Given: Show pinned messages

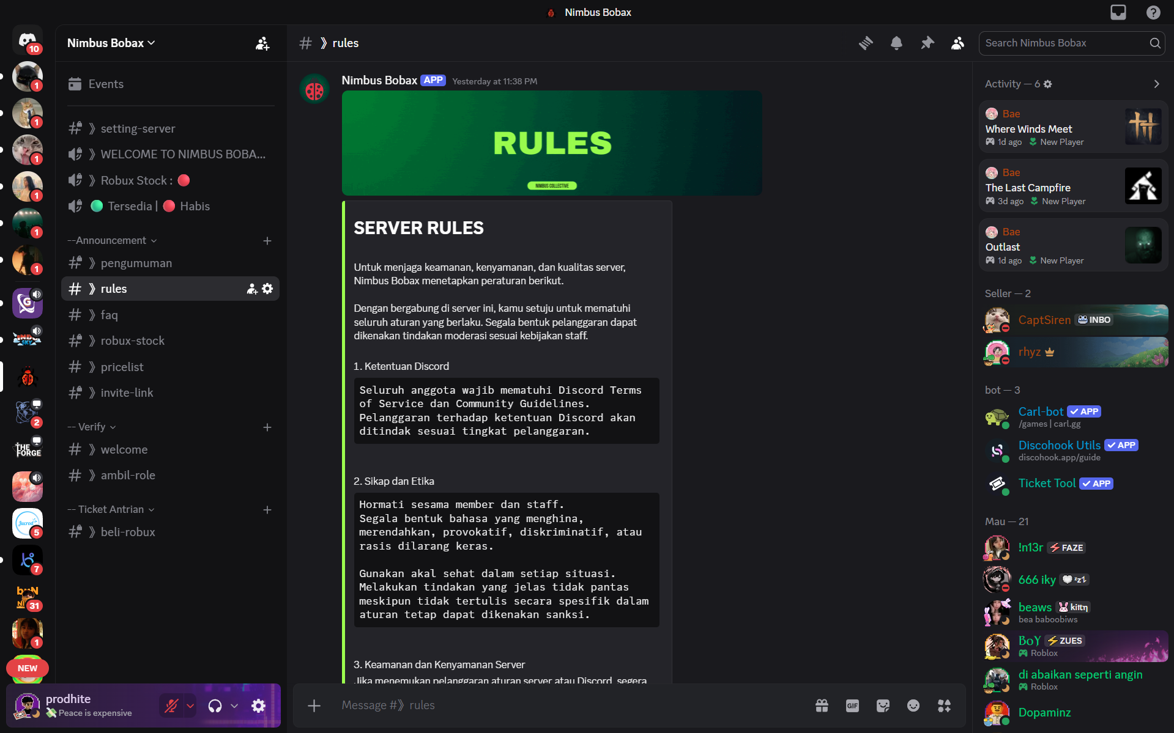Looking at the screenshot, I should click(927, 43).
